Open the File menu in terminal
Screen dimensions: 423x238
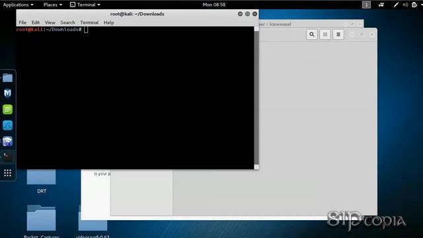(22, 22)
